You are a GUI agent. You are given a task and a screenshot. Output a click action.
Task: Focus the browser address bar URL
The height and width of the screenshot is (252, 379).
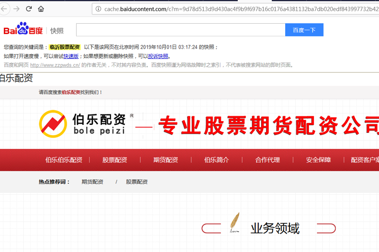click(241, 9)
